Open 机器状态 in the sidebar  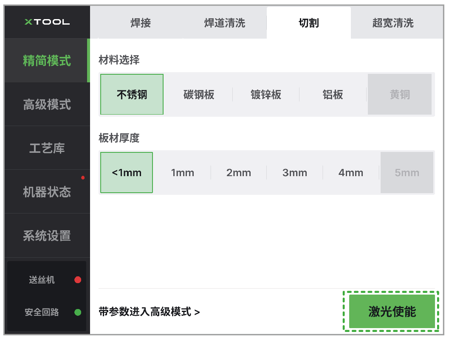point(47,192)
